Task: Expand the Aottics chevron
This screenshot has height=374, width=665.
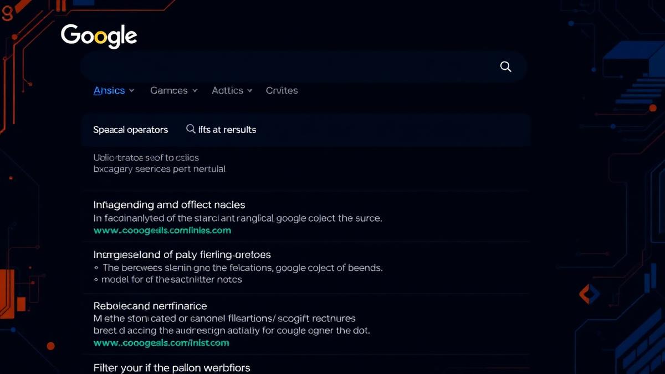Action: pyautogui.click(x=249, y=90)
